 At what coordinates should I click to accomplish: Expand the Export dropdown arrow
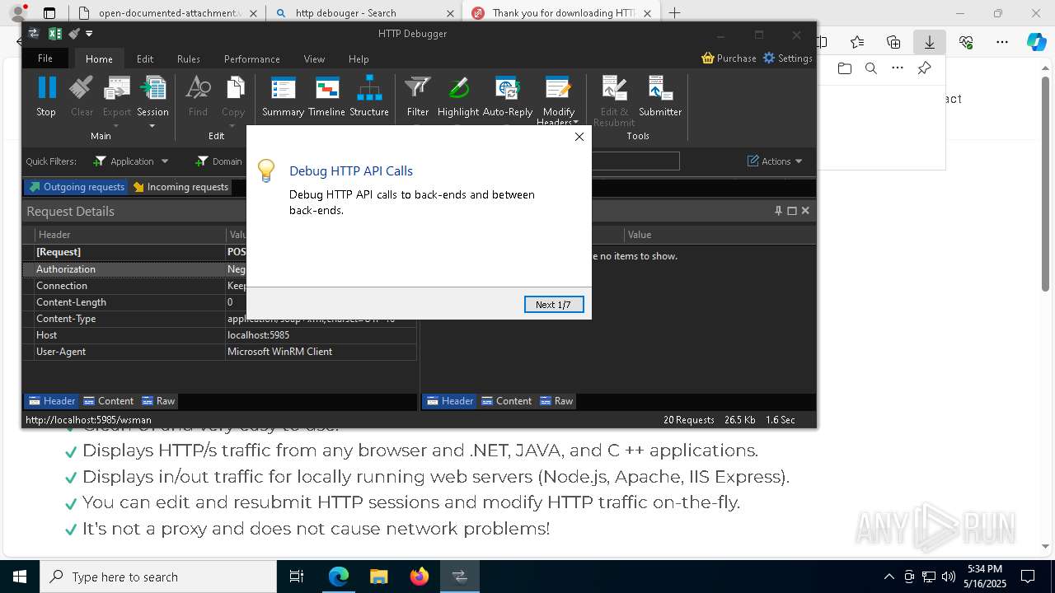pyautogui.click(x=116, y=126)
